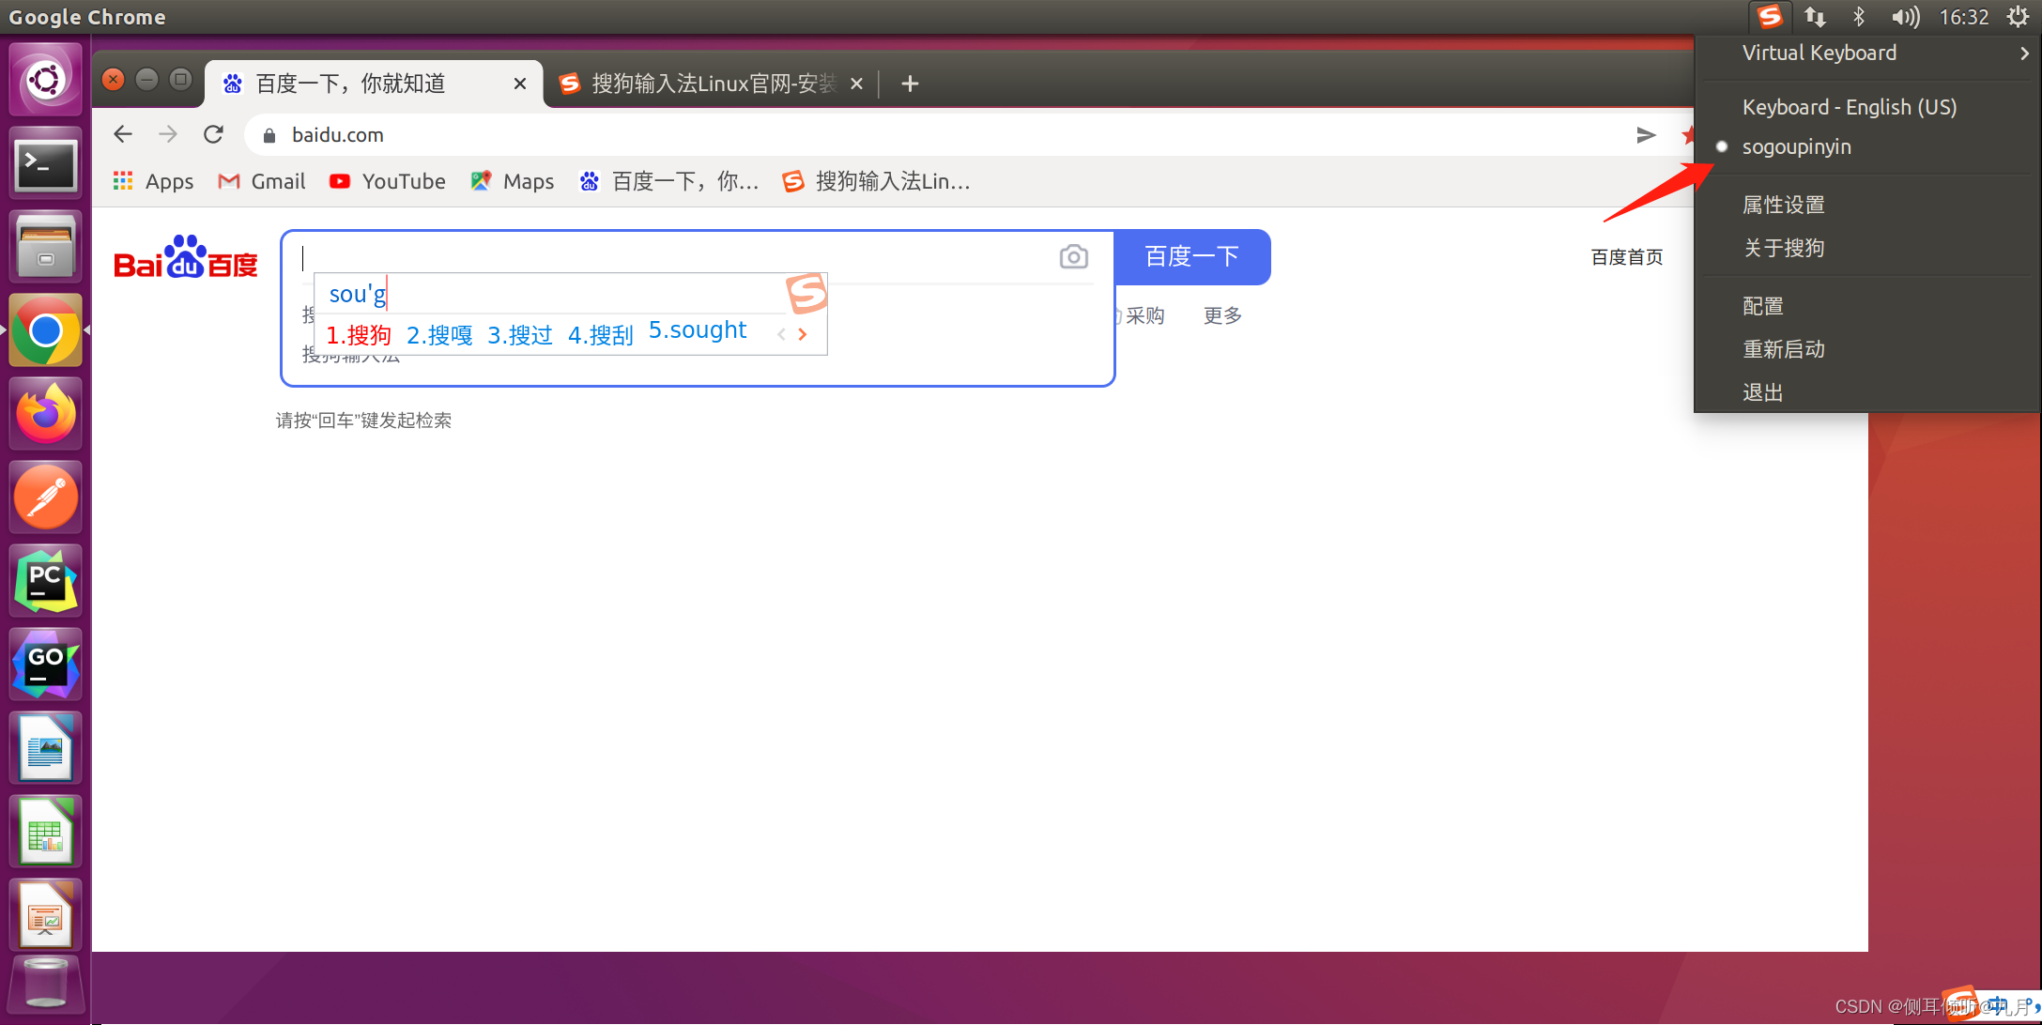This screenshot has width=2042, height=1025.
Task: Pick candidate 2.搜嘎
Action: pyautogui.click(x=439, y=335)
